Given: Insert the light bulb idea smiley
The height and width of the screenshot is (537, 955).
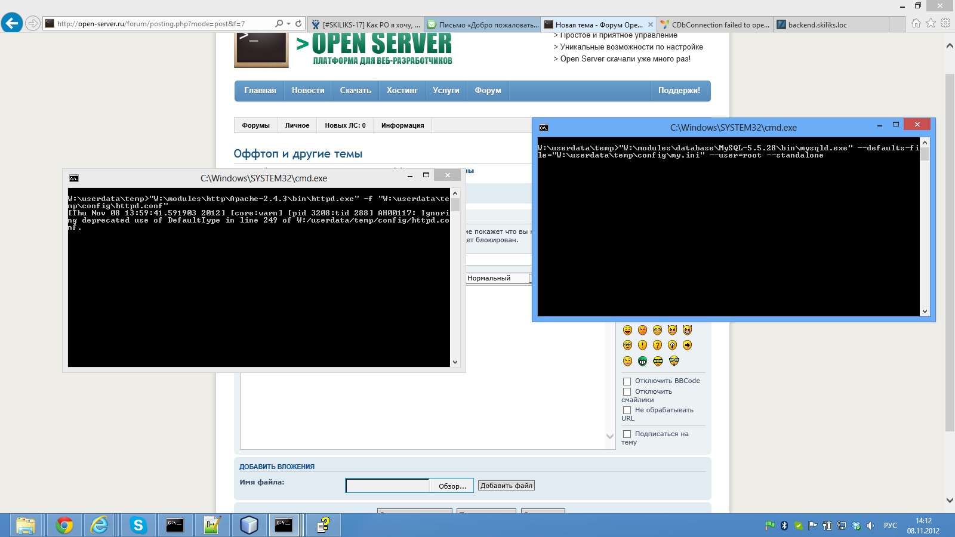Looking at the screenshot, I should (x=672, y=345).
